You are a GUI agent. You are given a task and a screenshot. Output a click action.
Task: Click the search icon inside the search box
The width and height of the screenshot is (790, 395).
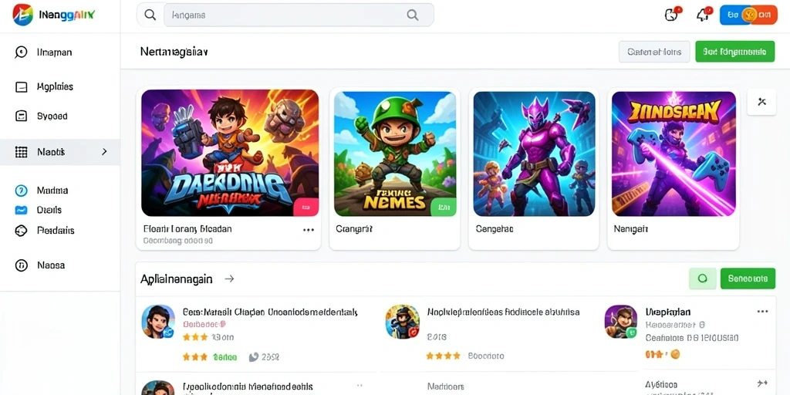coord(413,15)
